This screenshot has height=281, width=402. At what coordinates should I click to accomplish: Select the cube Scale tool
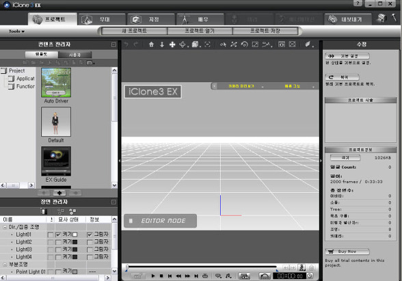pyautogui.click(x=196, y=44)
